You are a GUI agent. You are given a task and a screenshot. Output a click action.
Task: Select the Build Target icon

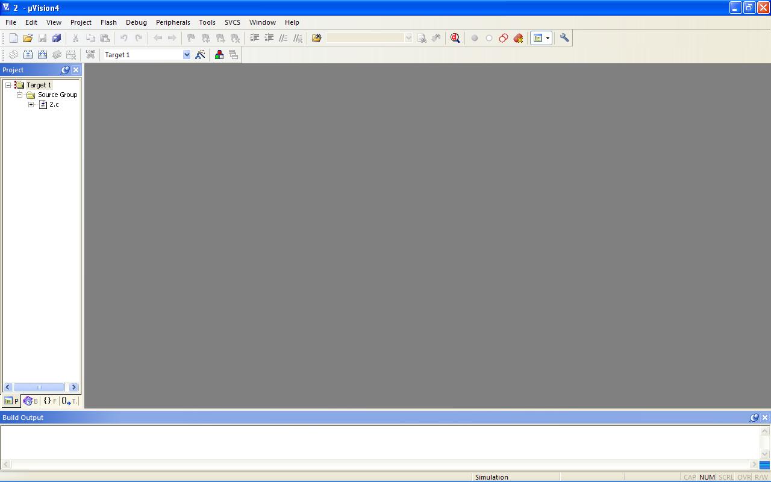[28, 54]
